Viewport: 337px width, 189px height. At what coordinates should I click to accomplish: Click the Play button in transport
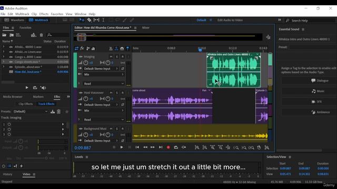[x=122, y=147]
